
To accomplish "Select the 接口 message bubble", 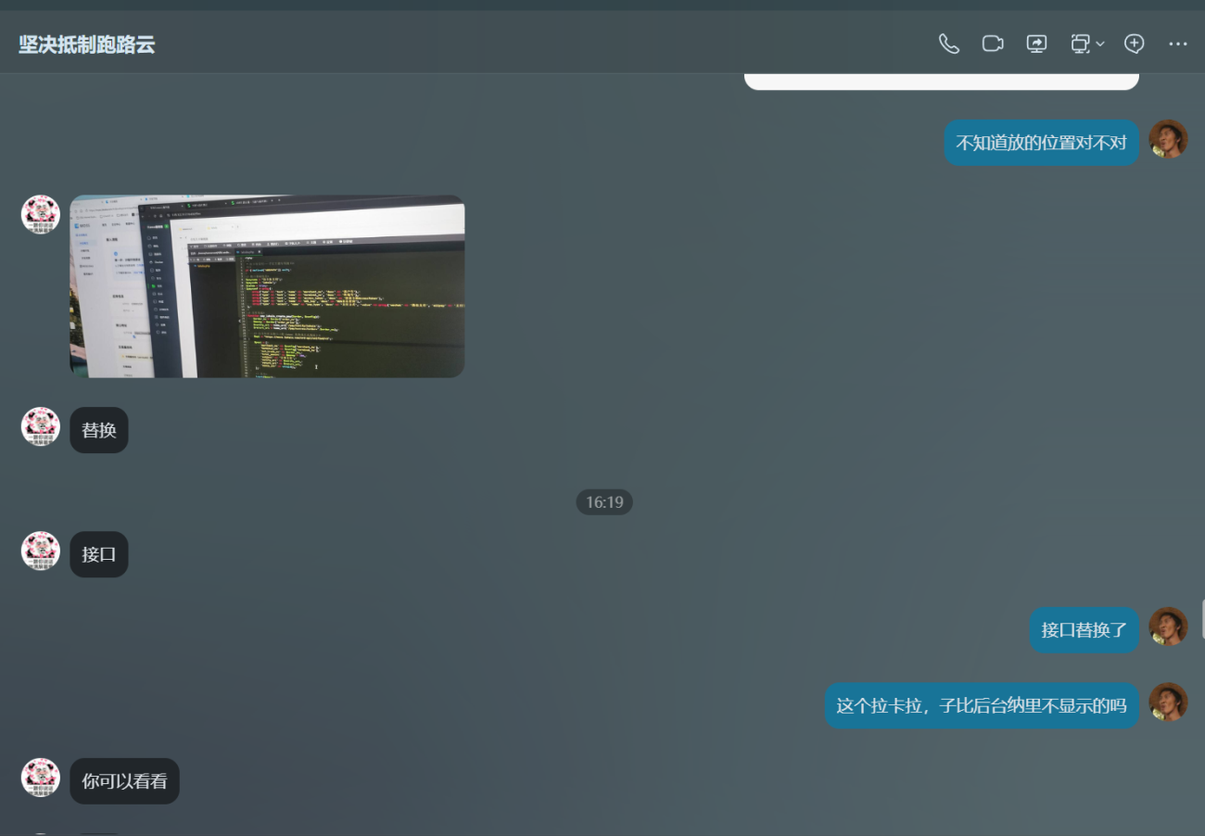I will (x=99, y=554).
